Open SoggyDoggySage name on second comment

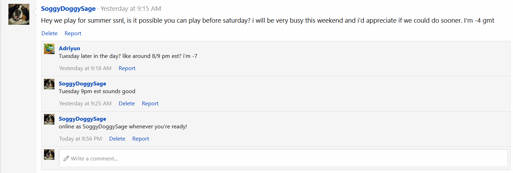tap(82, 84)
